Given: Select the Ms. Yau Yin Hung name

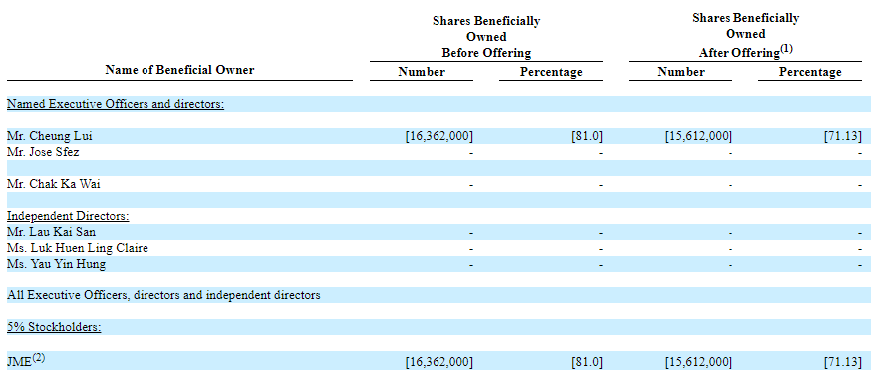Looking at the screenshot, I should [56, 264].
